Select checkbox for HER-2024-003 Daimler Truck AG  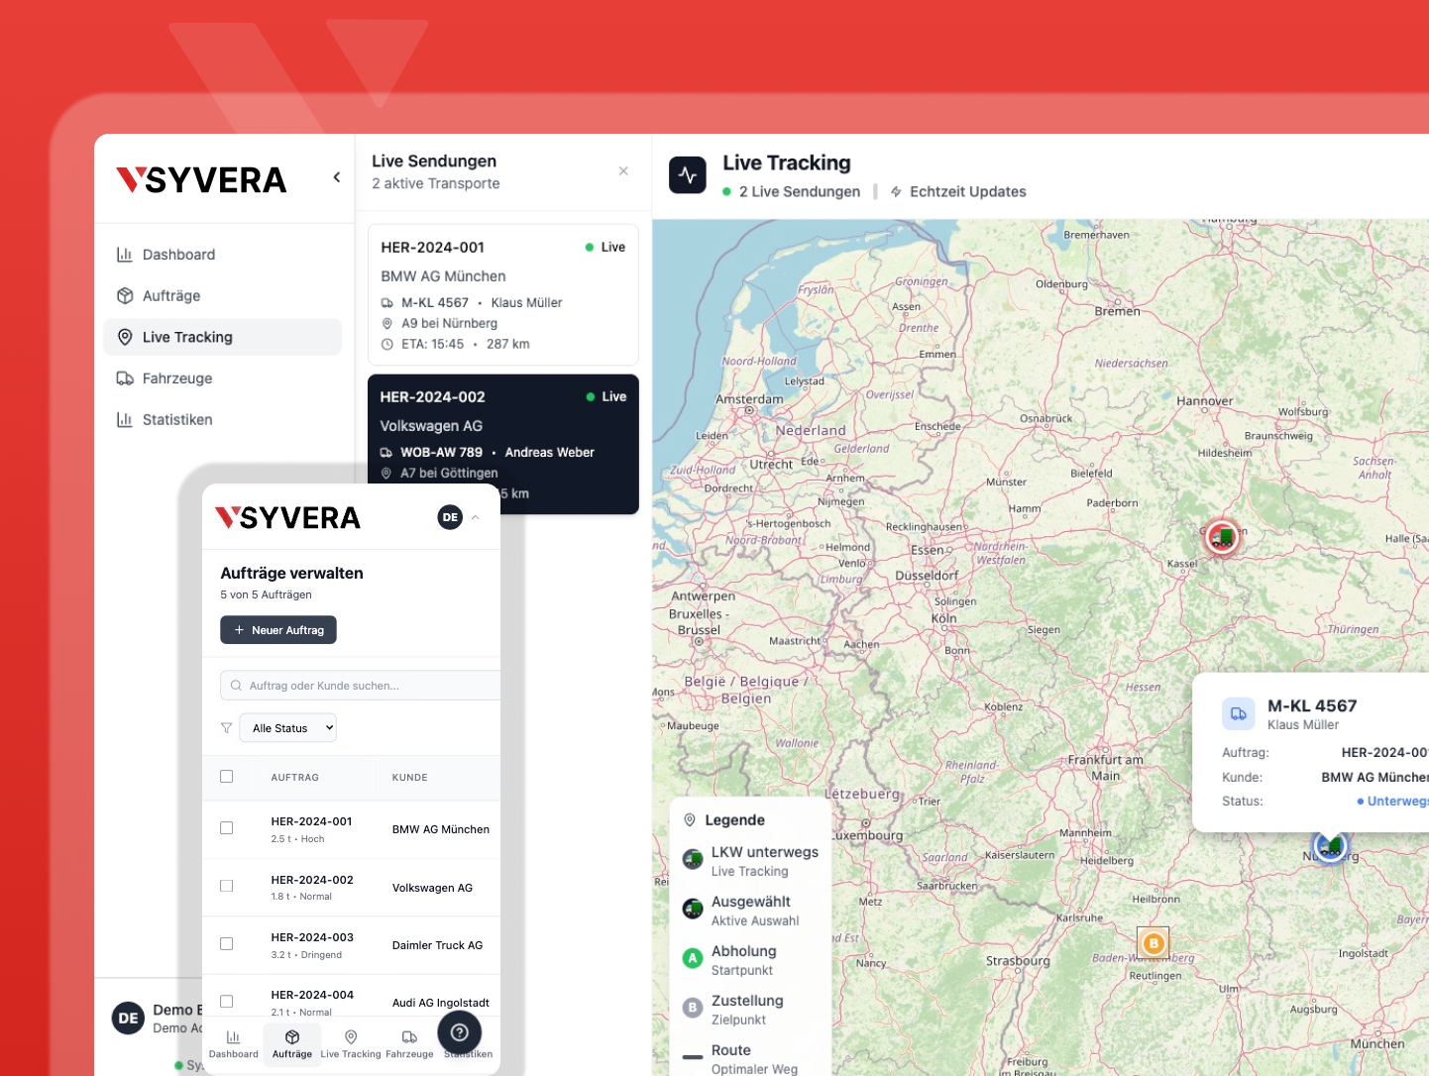(x=227, y=944)
